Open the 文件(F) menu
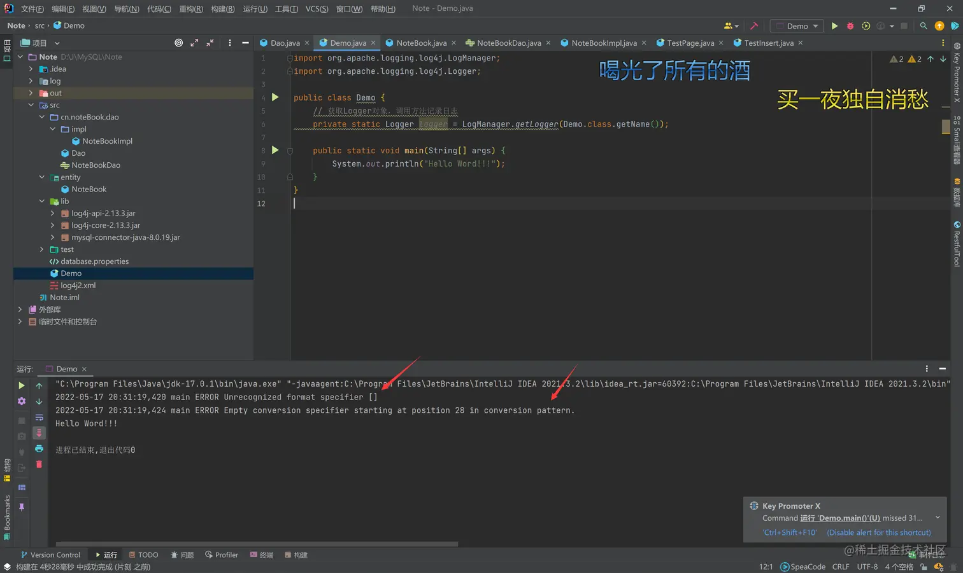This screenshot has height=573, width=963. (32, 9)
